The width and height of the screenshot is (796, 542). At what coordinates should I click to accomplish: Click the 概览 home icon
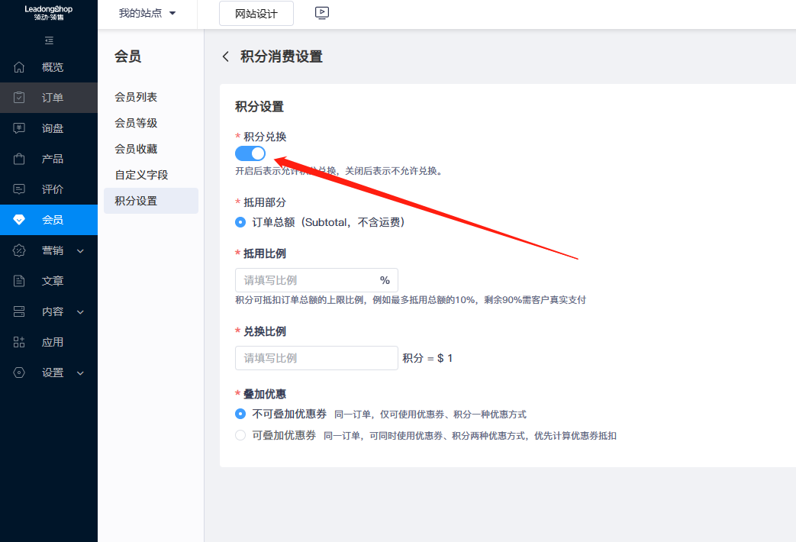[x=20, y=67]
